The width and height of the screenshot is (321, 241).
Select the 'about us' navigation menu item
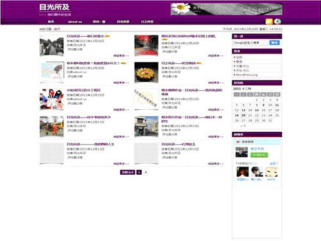pyautogui.click(x=75, y=22)
